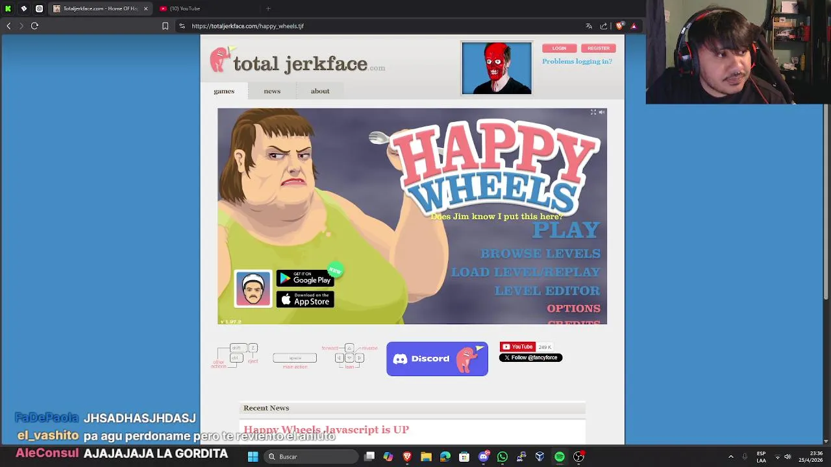Open the games navigation tab
The image size is (831, 467).
(224, 91)
